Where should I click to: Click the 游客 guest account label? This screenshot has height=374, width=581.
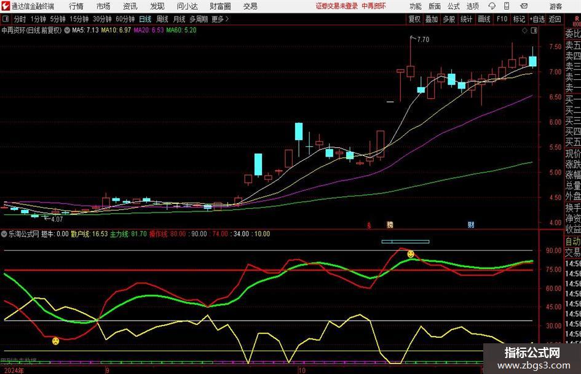(x=556, y=6)
